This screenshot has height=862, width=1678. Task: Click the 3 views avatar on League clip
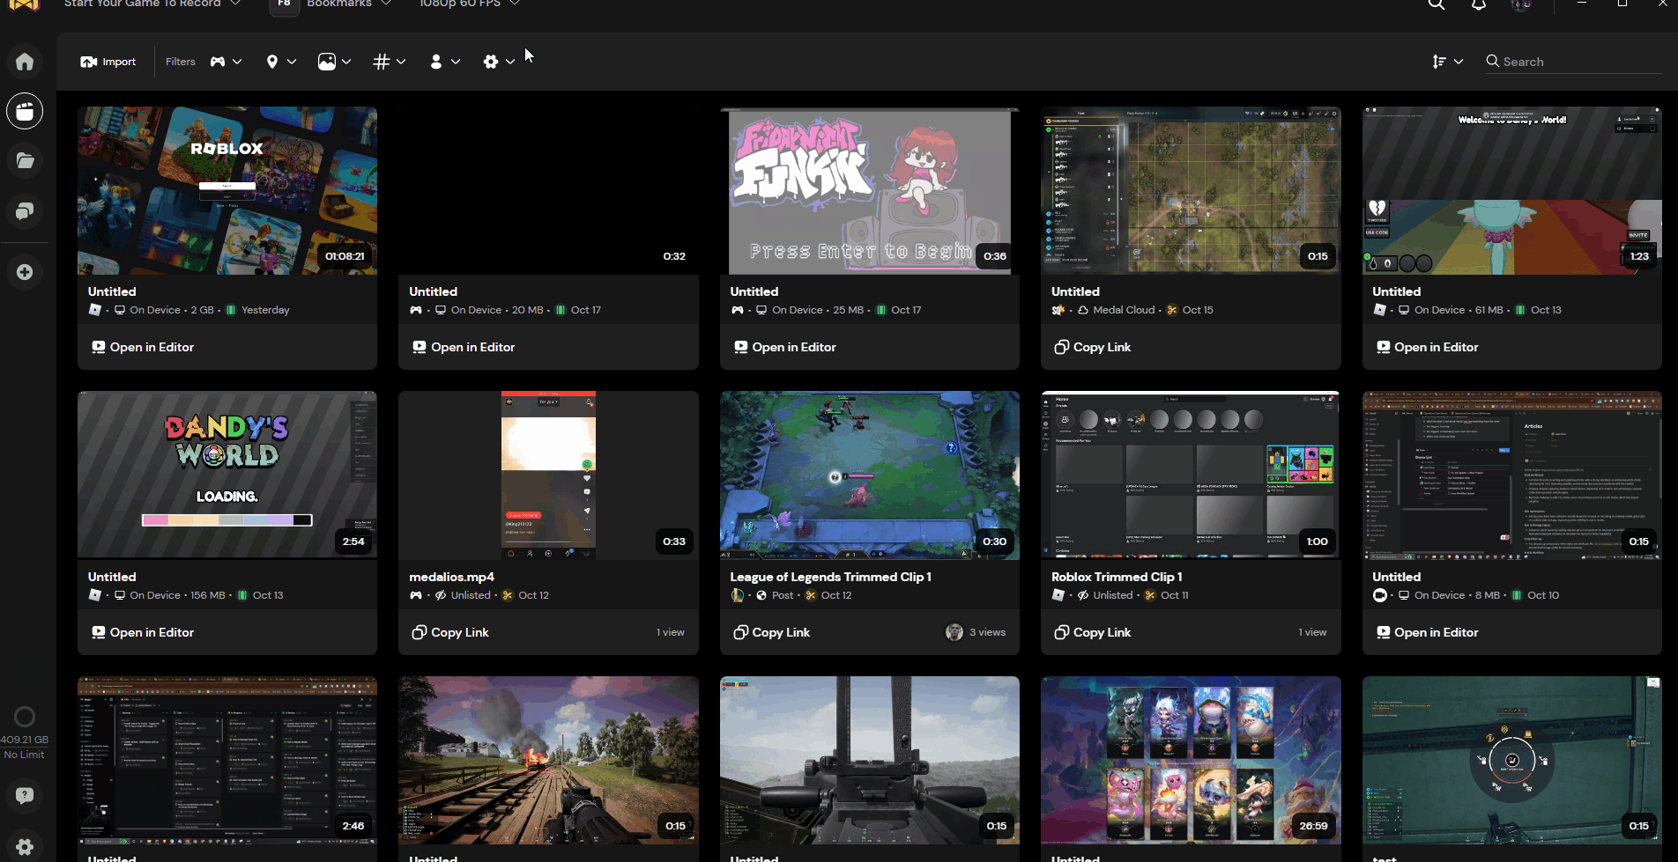click(954, 632)
